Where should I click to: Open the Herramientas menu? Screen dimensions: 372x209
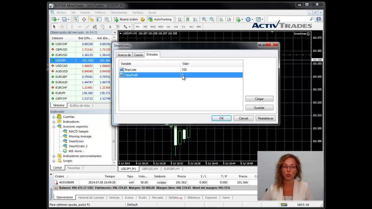tap(119, 12)
